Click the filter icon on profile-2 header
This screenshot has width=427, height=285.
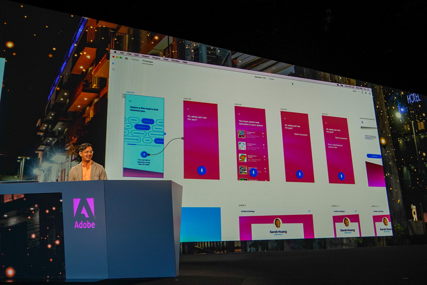pos(310,211)
